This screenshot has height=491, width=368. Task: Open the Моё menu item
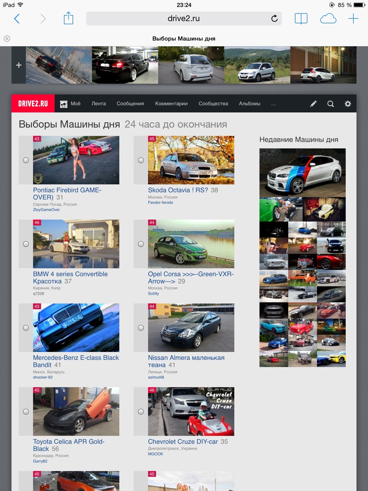76,104
